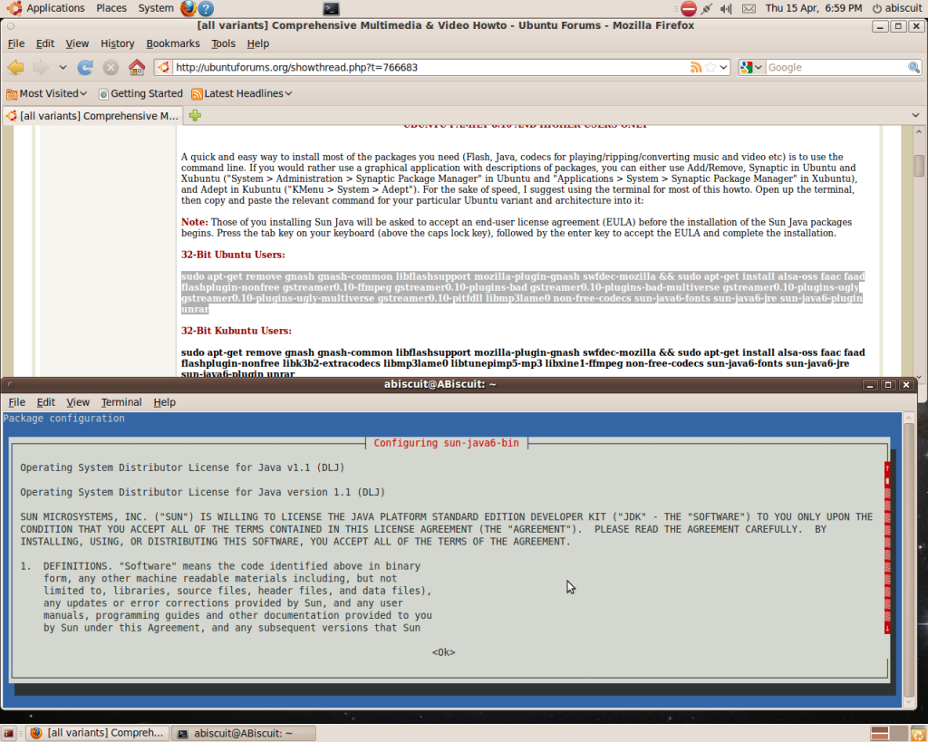Image resolution: width=928 pixels, height=742 pixels.
Task: Click the RSS feed icon in the address bar
Action: 696,67
